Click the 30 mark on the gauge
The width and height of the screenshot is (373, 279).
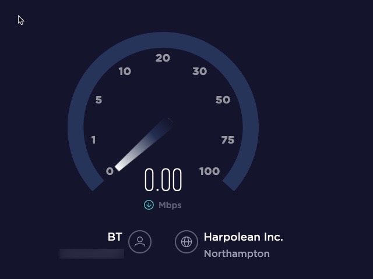tap(200, 71)
